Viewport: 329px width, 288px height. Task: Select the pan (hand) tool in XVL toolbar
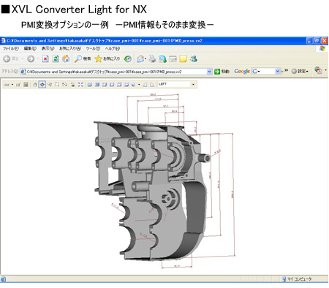(35, 85)
